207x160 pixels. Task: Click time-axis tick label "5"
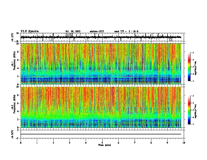click(x=102, y=143)
